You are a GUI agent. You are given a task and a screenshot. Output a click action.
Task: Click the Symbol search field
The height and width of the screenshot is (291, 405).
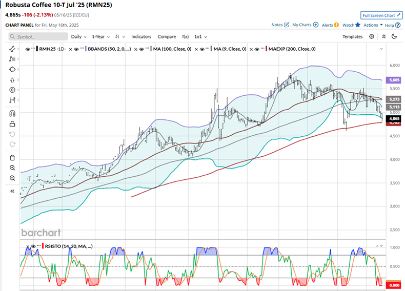[38, 37]
